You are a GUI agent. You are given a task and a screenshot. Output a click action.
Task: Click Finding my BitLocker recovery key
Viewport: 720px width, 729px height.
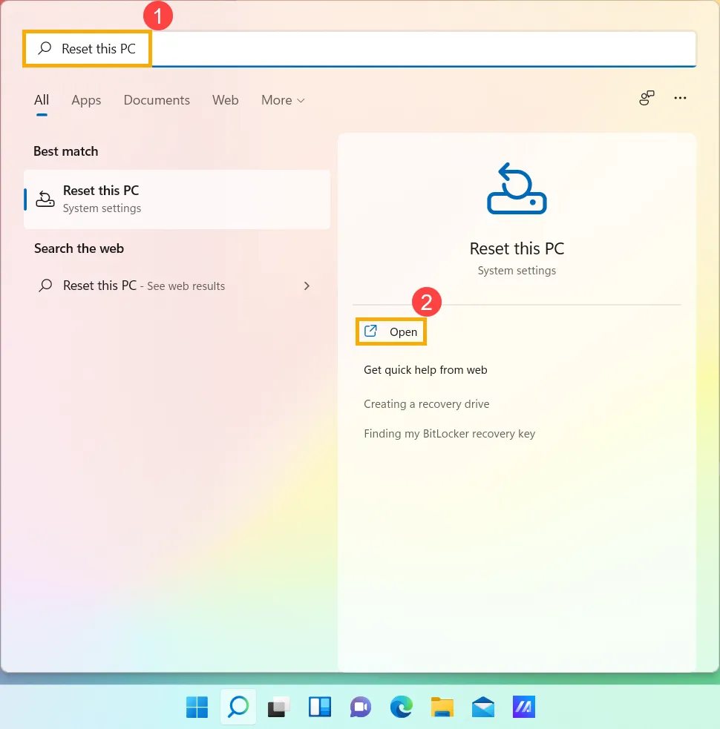click(x=449, y=433)
